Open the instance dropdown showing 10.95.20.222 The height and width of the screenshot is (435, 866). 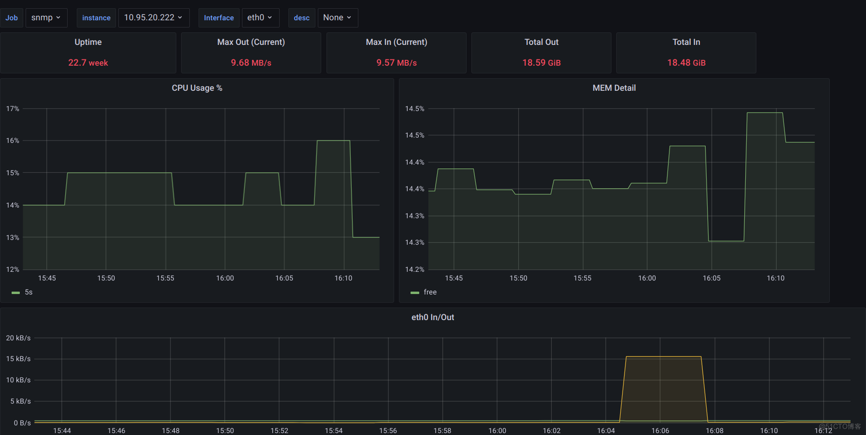coord(154,18)
